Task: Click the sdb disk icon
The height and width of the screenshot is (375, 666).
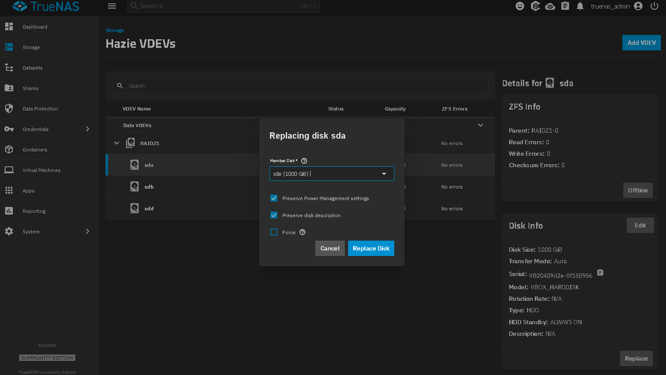Action: coord(135,186)
